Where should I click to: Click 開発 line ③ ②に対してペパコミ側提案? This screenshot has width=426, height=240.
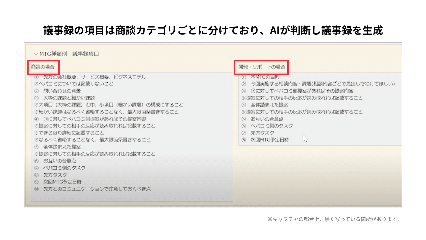(298, 91)
